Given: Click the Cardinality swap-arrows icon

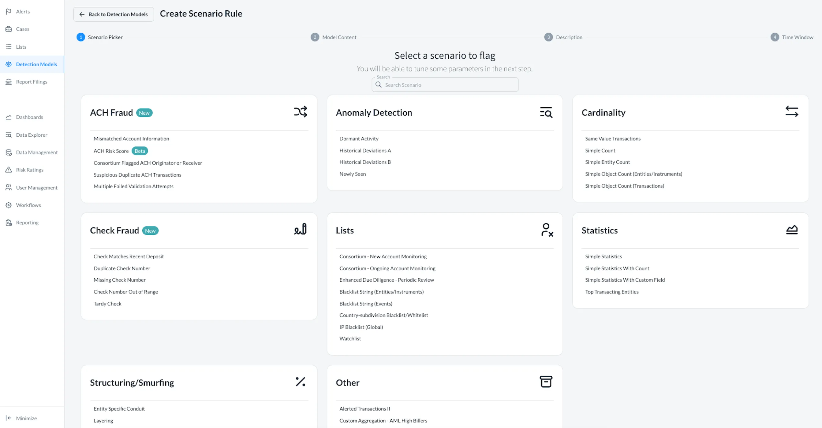Looking at the screenshot, I should (792, 112).
